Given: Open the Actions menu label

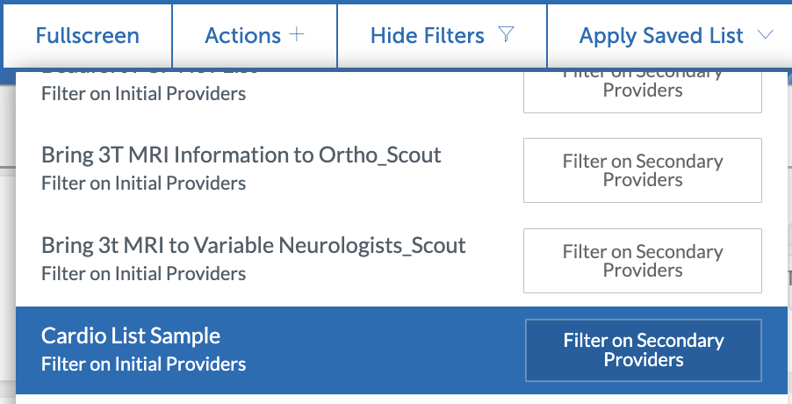Looking at the screenshot, I should click(242, 36).
